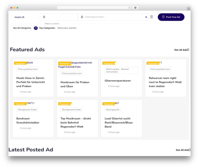This screenshot has width=199, height=168.
Task: Click Find a practice room tag on Musikraum für Proben card
Action: point(72,73)
